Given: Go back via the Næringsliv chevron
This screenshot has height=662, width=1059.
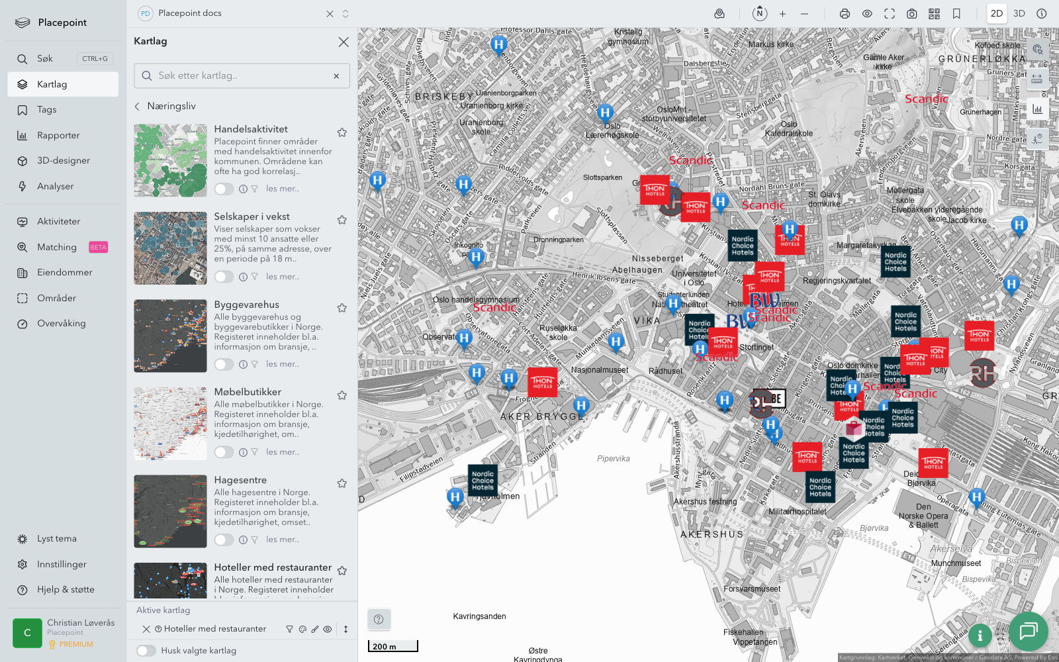Looking at the screenshot, I should [x=138, y=107].
